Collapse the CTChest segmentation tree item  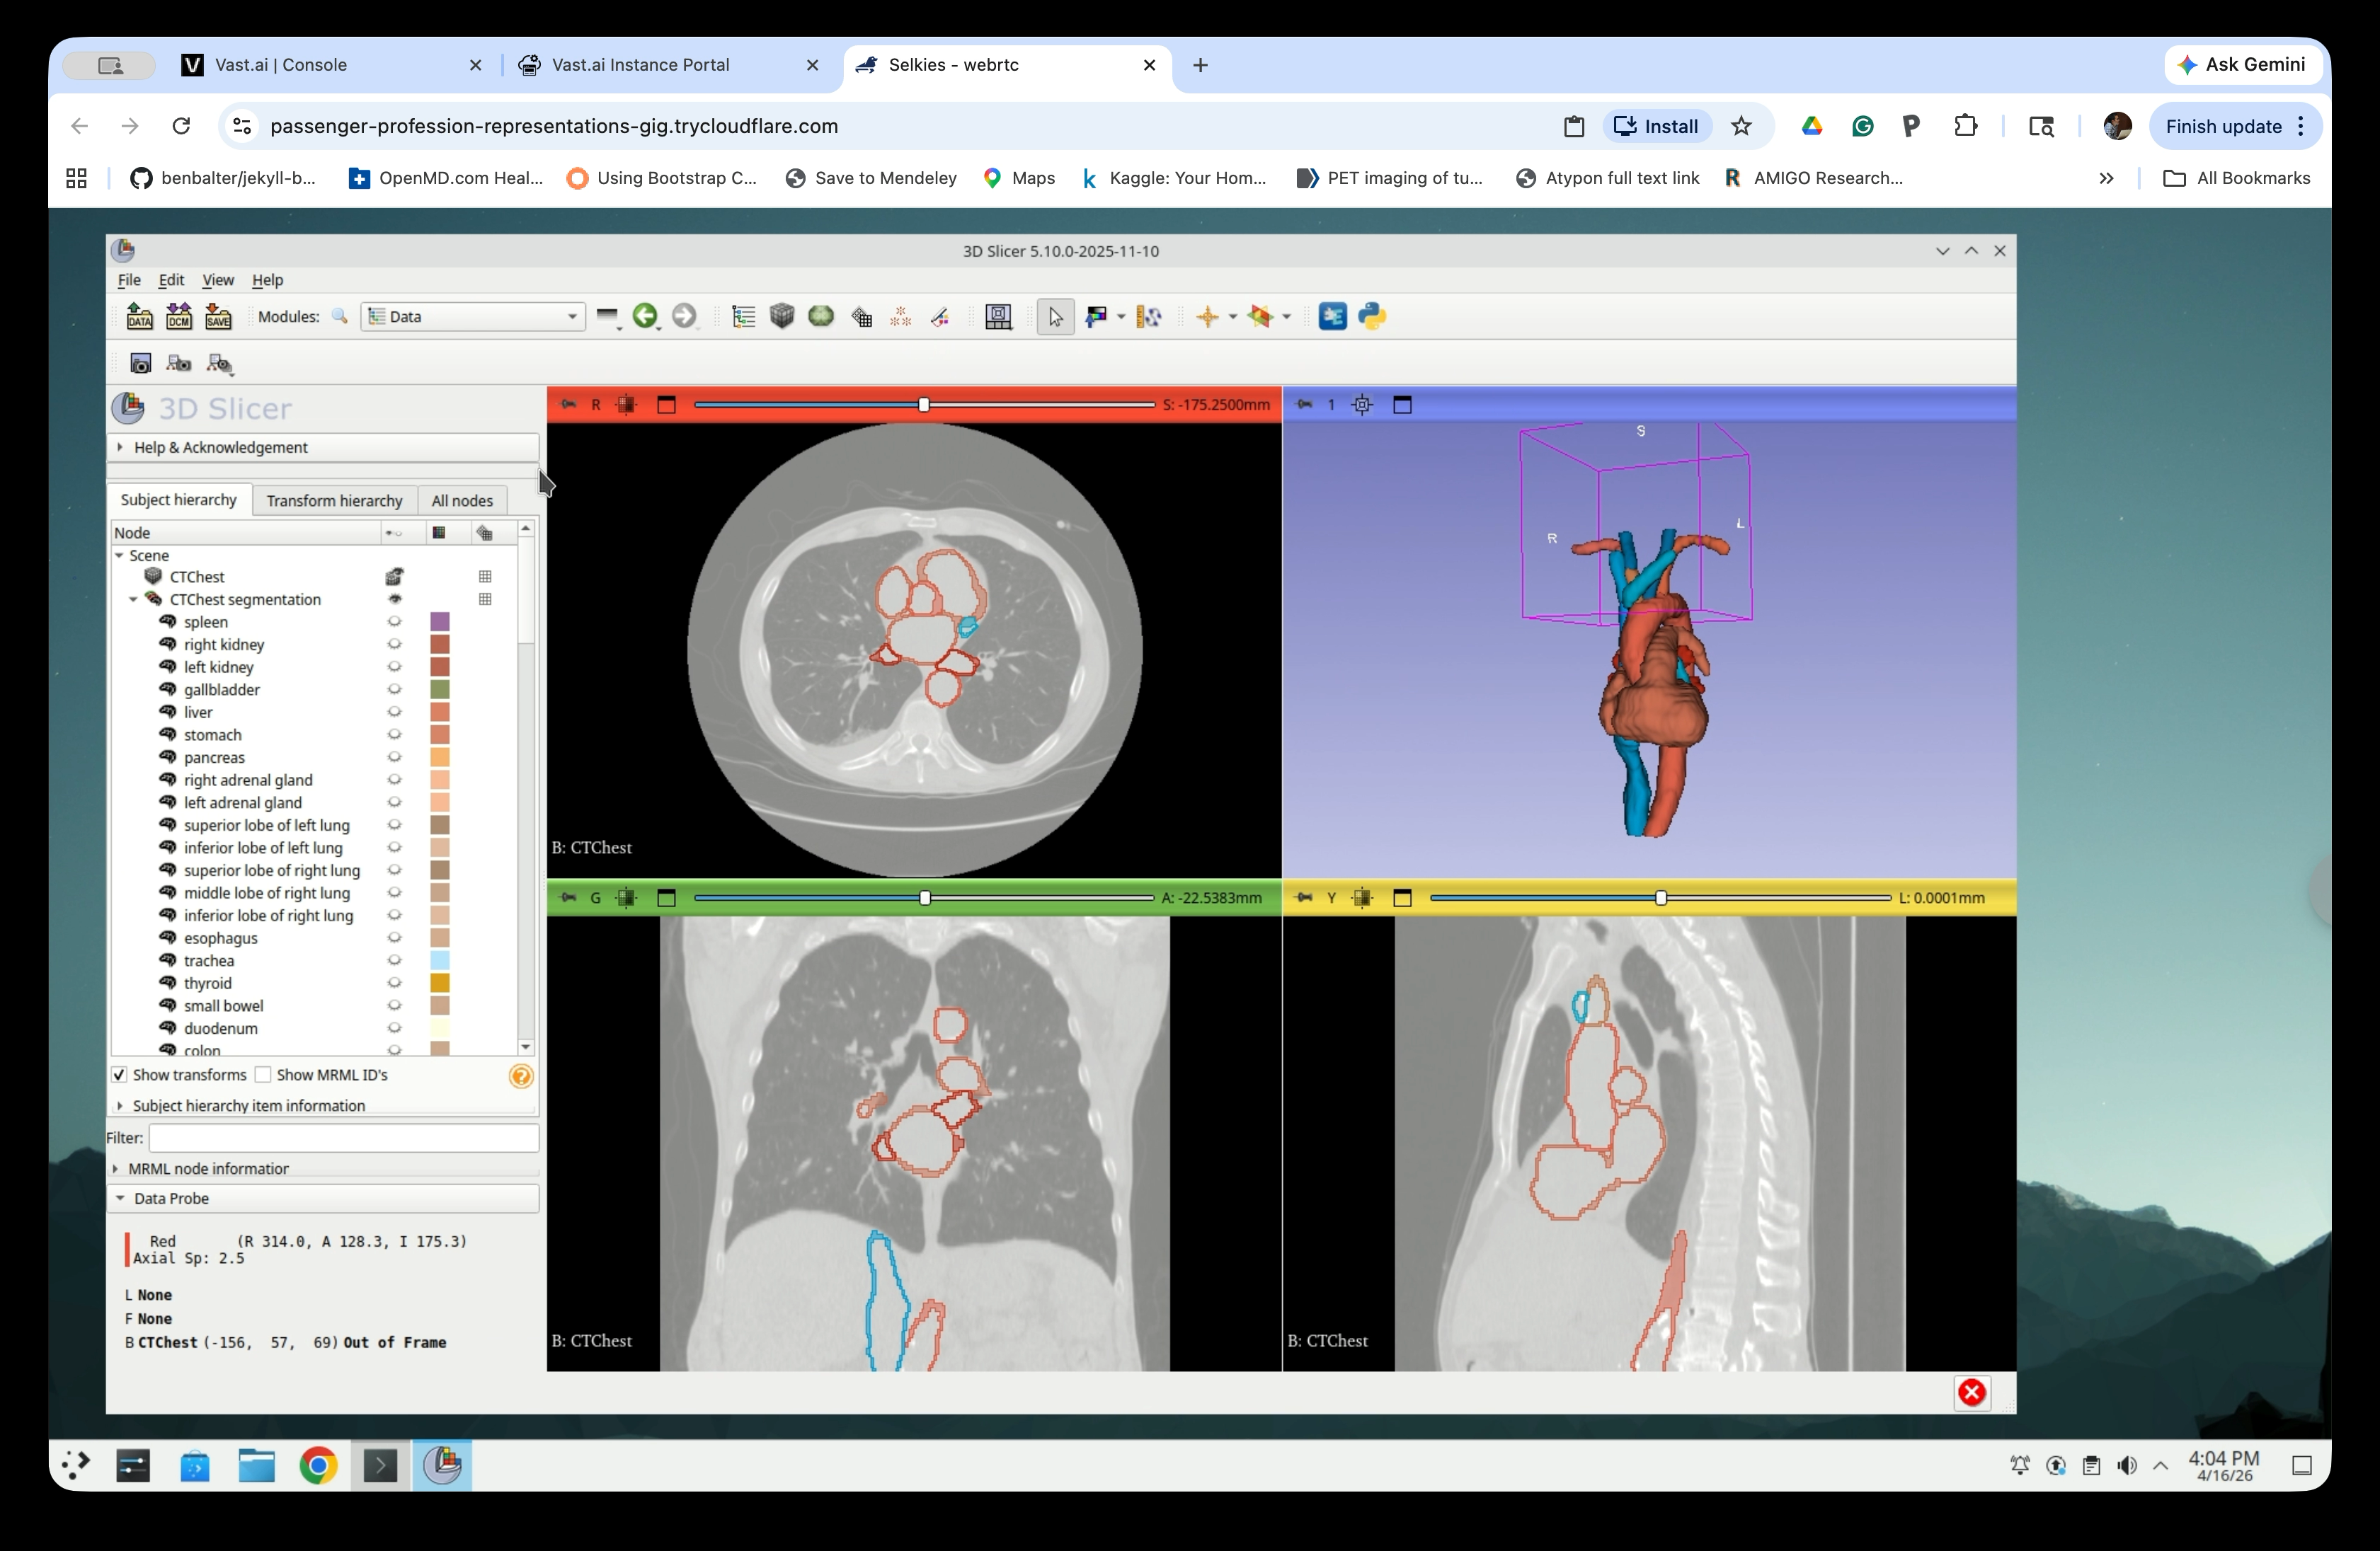tap(134, 599)
